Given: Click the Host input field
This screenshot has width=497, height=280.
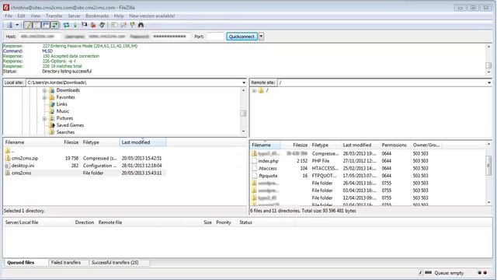Looking at the screenshot, I should (x=40, y=37).
